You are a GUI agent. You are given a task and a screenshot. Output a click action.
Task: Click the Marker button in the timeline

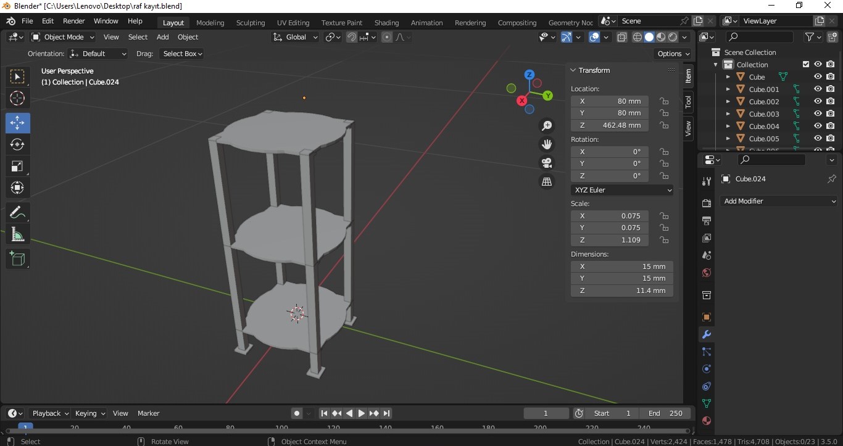click(x=148, y=413)
